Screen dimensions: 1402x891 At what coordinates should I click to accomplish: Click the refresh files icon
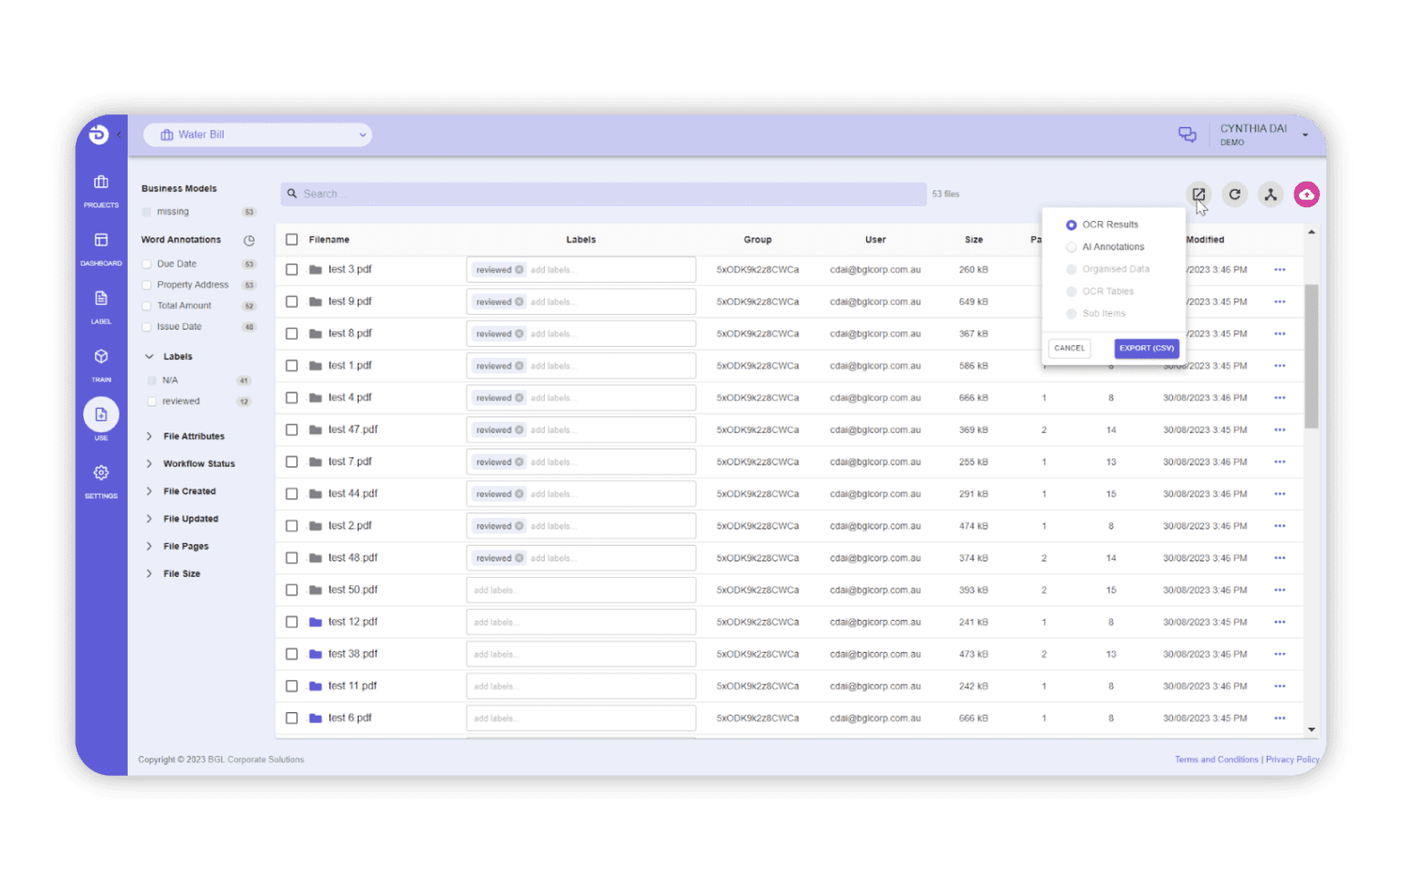click(1235, 194)
